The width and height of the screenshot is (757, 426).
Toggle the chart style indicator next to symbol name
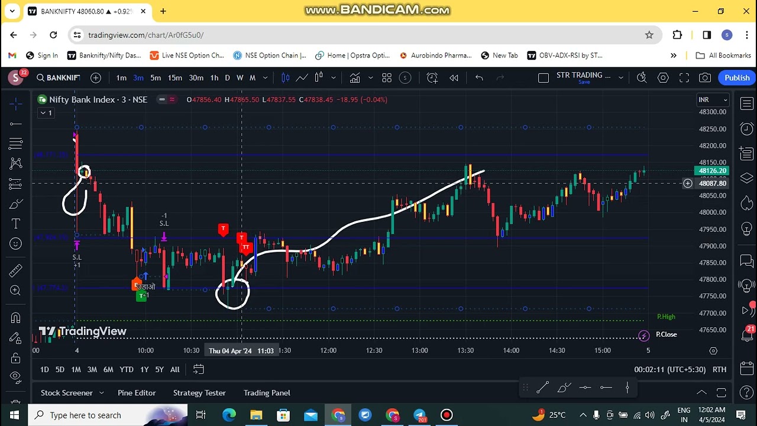point(167,99)
